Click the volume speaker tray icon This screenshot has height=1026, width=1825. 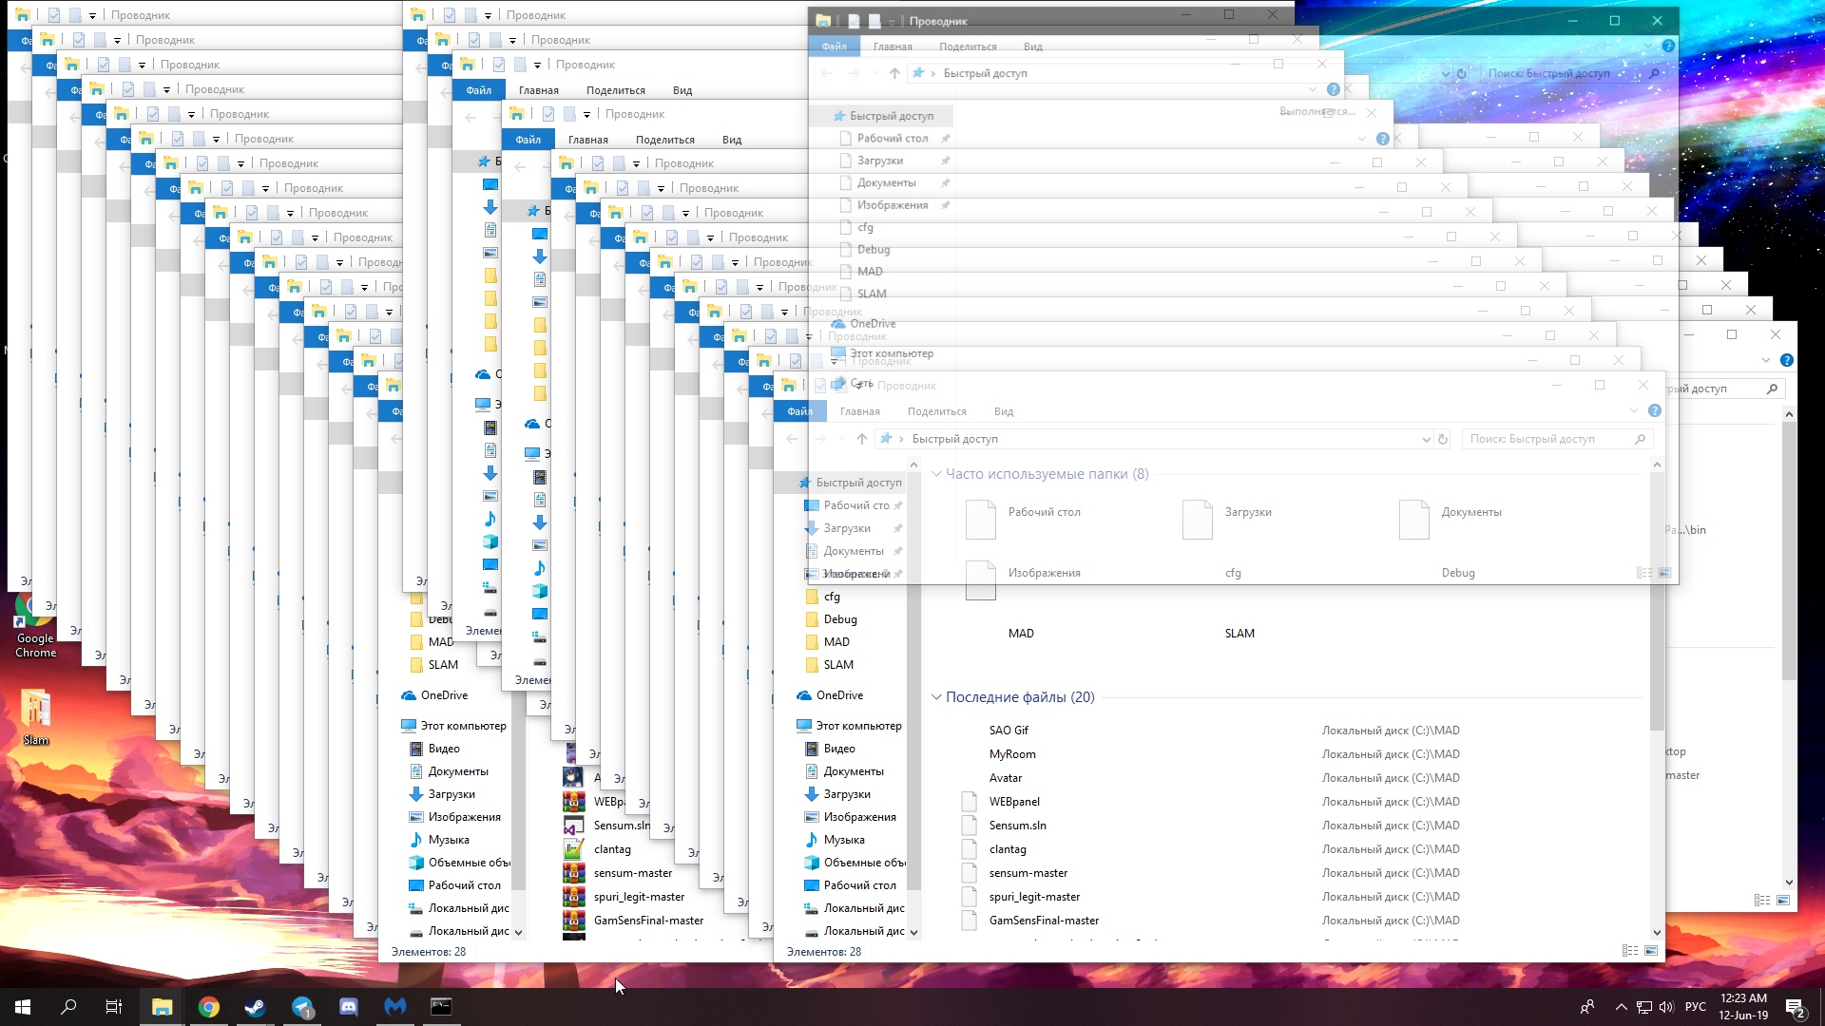click(1665, 1007)
